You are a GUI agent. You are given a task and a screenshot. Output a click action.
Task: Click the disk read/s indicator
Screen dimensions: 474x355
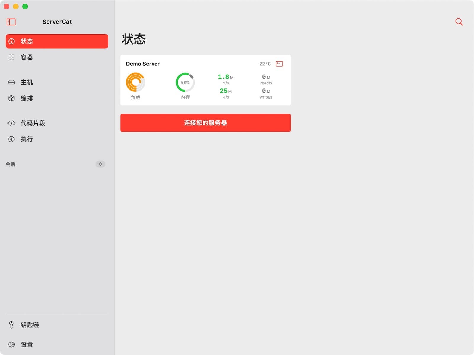coord(266,80)
